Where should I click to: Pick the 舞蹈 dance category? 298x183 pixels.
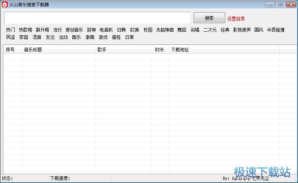tap(182, 30)
